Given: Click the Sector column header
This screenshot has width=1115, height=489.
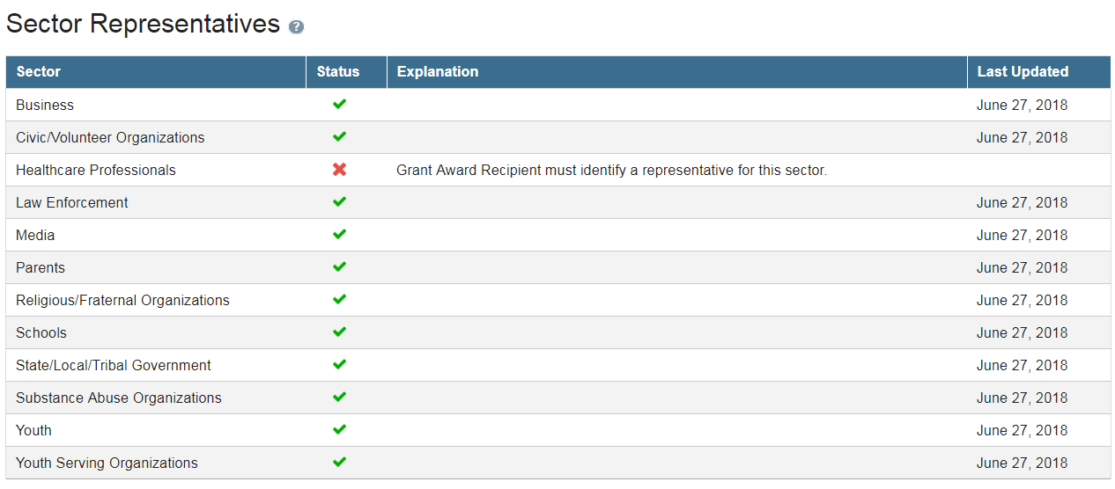Looking at the screenshot, I should (39, 72).
